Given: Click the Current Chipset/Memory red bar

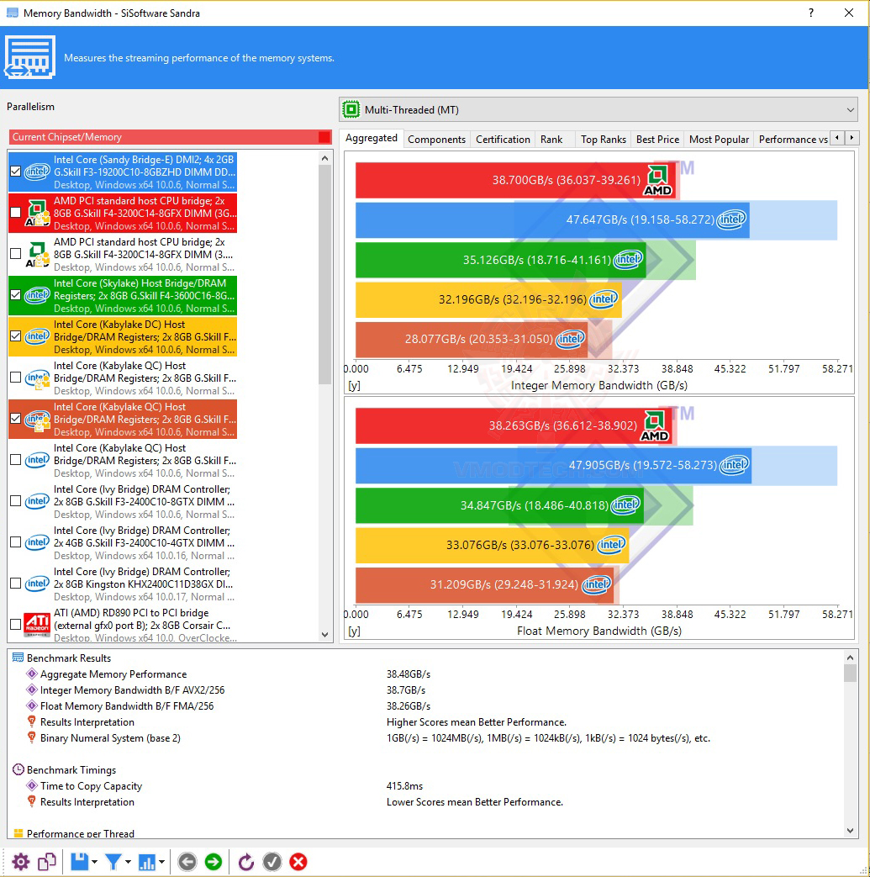Looking at the screenshot, I should [171, 137].
